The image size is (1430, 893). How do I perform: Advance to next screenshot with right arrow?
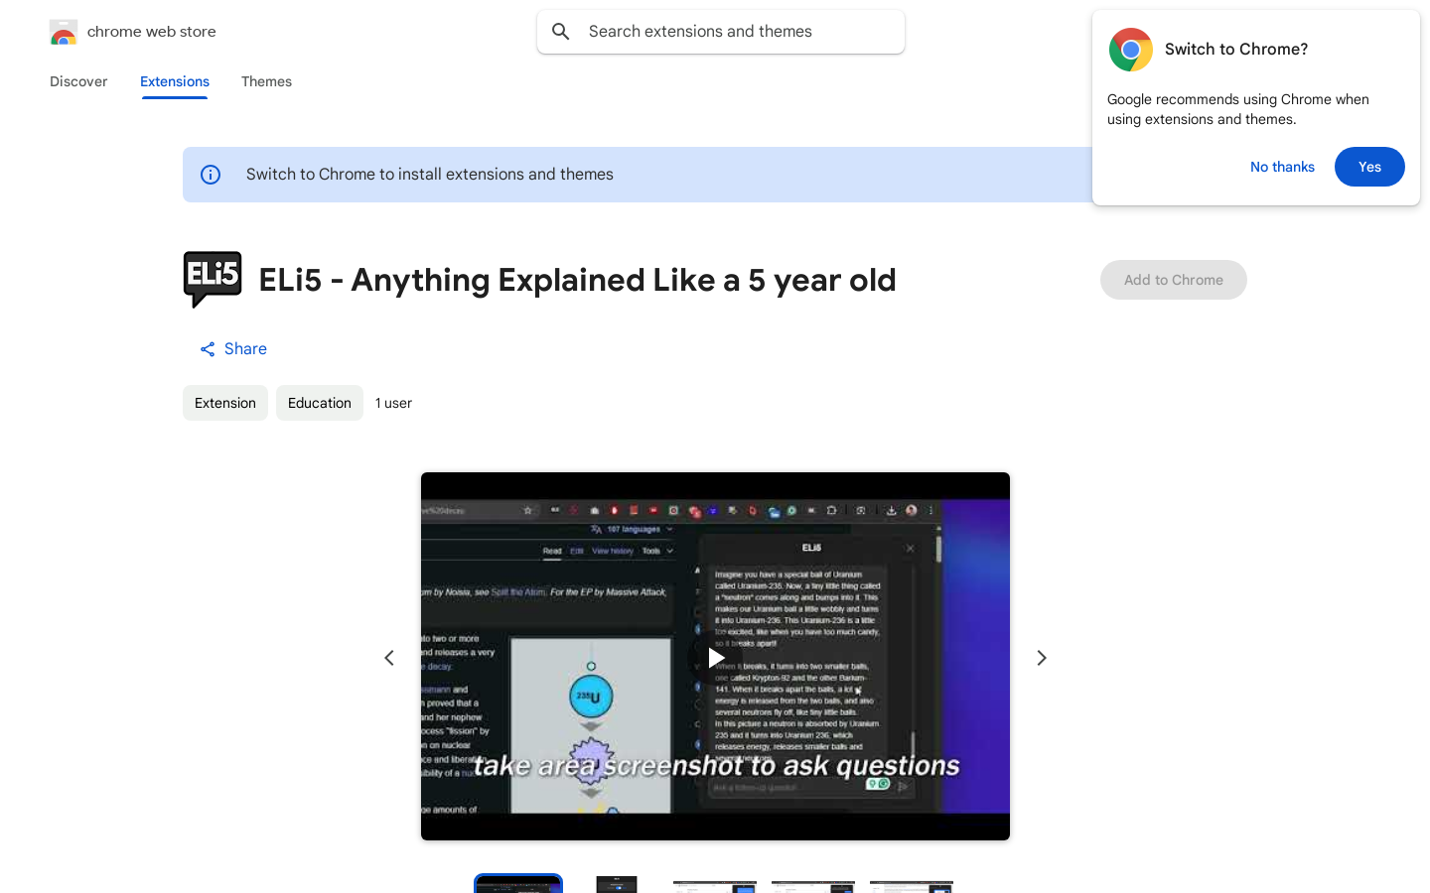(x=1042, y=658)
